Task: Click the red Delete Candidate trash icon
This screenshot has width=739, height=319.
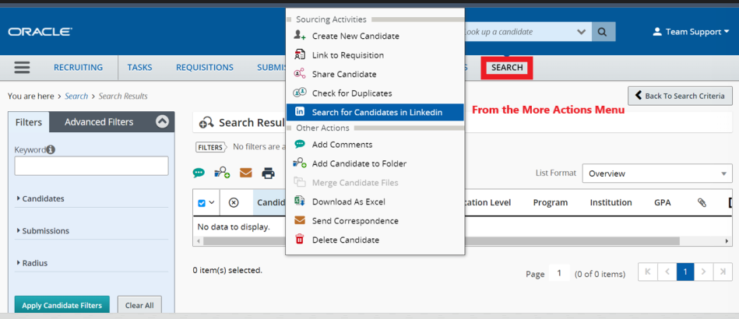Action: (x=300, y=240)
